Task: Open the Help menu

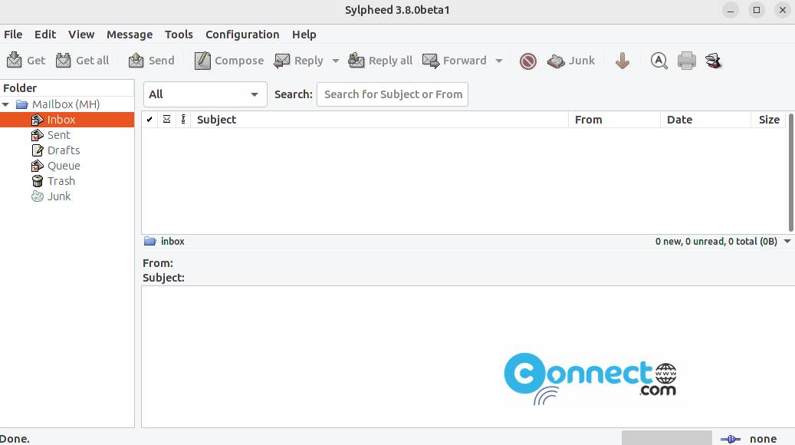Action: coord(304,35)
